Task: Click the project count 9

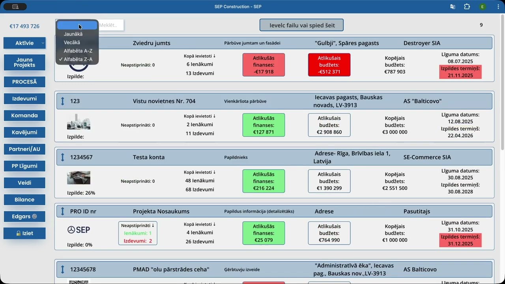Action: (481, 25)
